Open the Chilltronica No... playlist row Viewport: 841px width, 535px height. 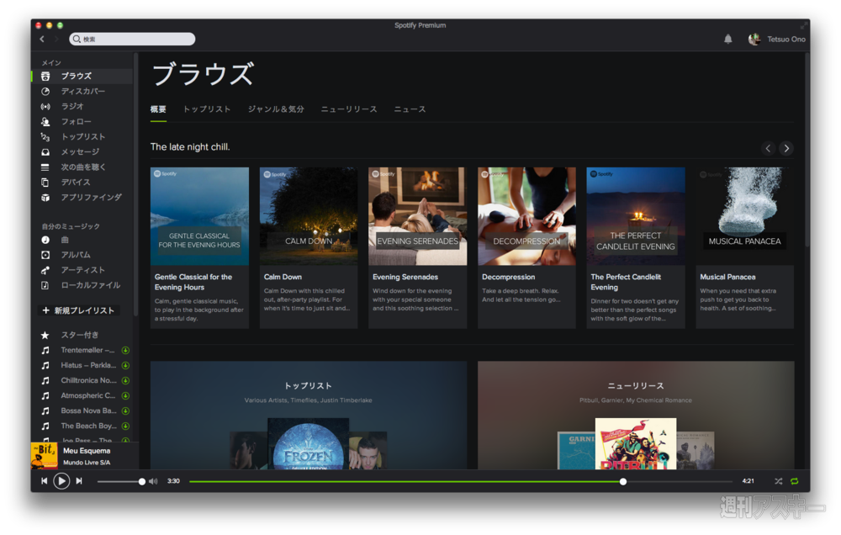(82, 380)
